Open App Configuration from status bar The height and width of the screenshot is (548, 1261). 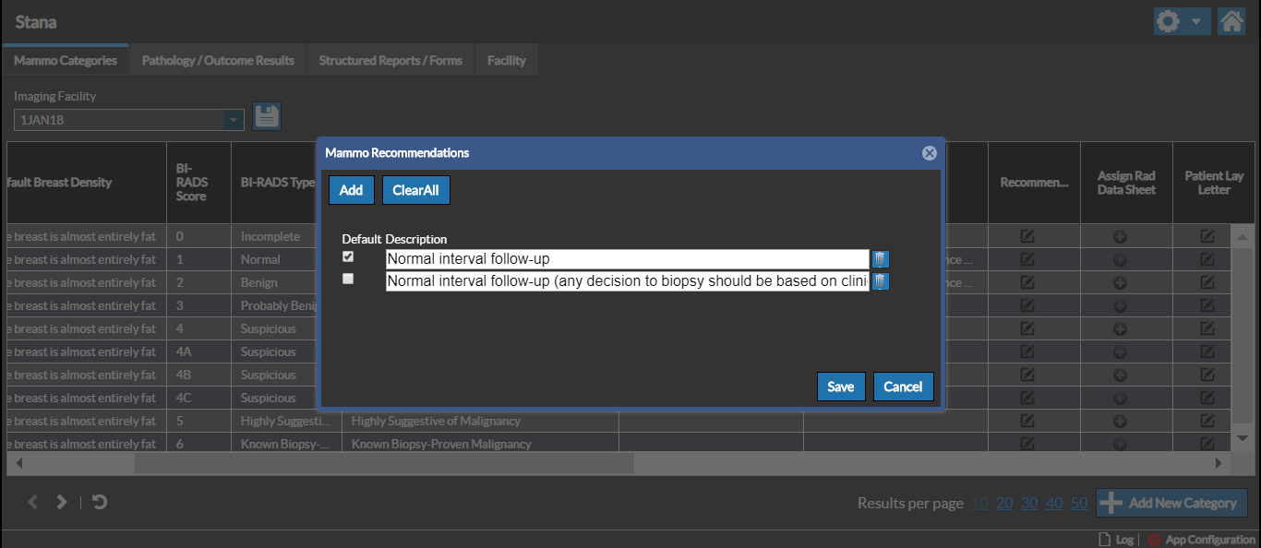[x=1202, y=540]
